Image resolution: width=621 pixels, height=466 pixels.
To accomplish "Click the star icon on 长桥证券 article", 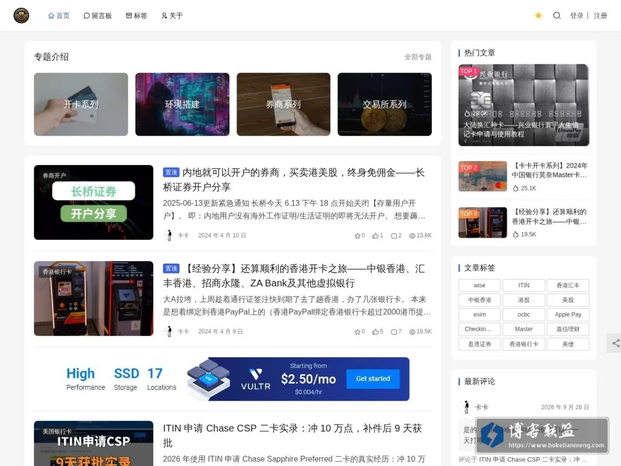I will [x=357, y=236].
